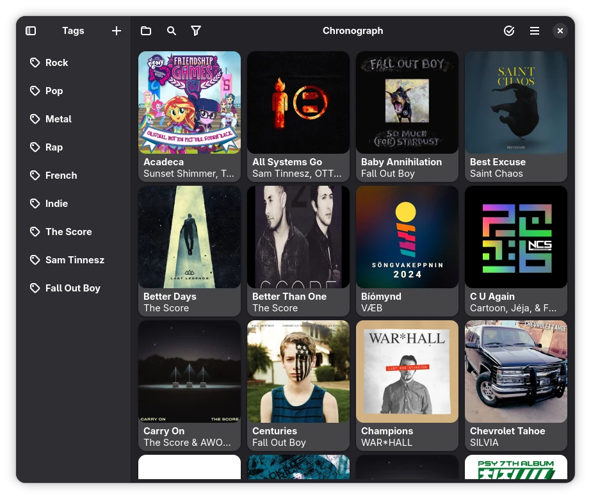
Task: Click the 'Chevrolet Tahoe' title text
Action: tap(507, 430)
